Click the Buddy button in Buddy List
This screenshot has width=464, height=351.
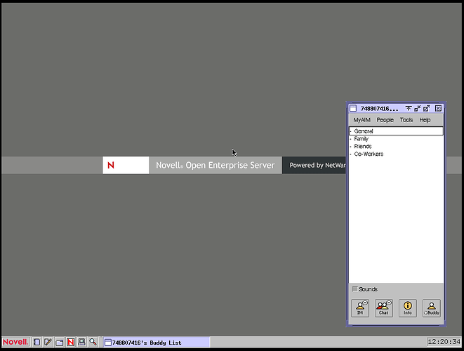[x=432, y=307]
